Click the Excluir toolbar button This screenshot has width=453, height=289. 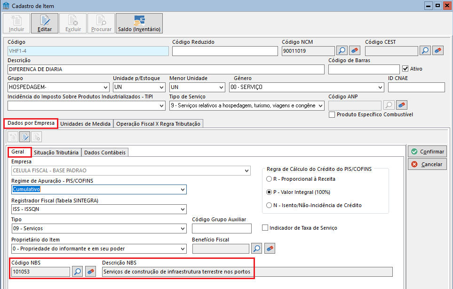73,24
